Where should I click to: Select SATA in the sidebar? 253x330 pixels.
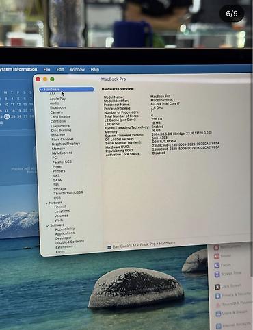click(x=57, y=180)
